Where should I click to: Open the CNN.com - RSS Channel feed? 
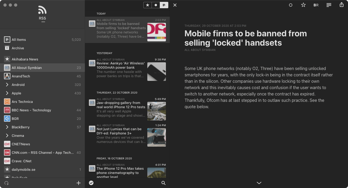[x=42, y=152]
